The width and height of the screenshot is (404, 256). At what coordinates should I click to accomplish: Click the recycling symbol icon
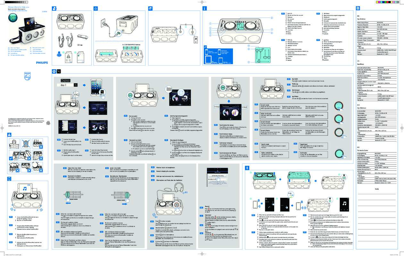[x=39, y=123]
